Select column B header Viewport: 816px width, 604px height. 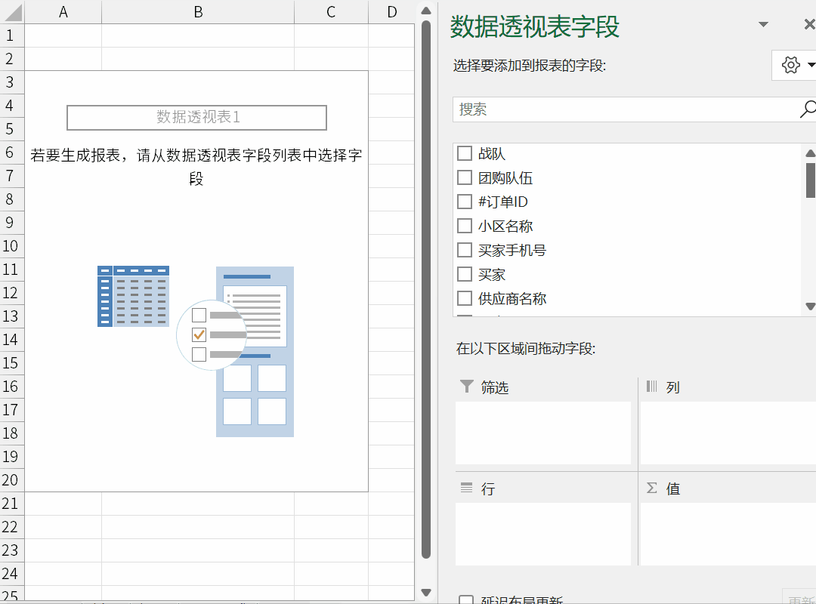[x=198, y=12]
